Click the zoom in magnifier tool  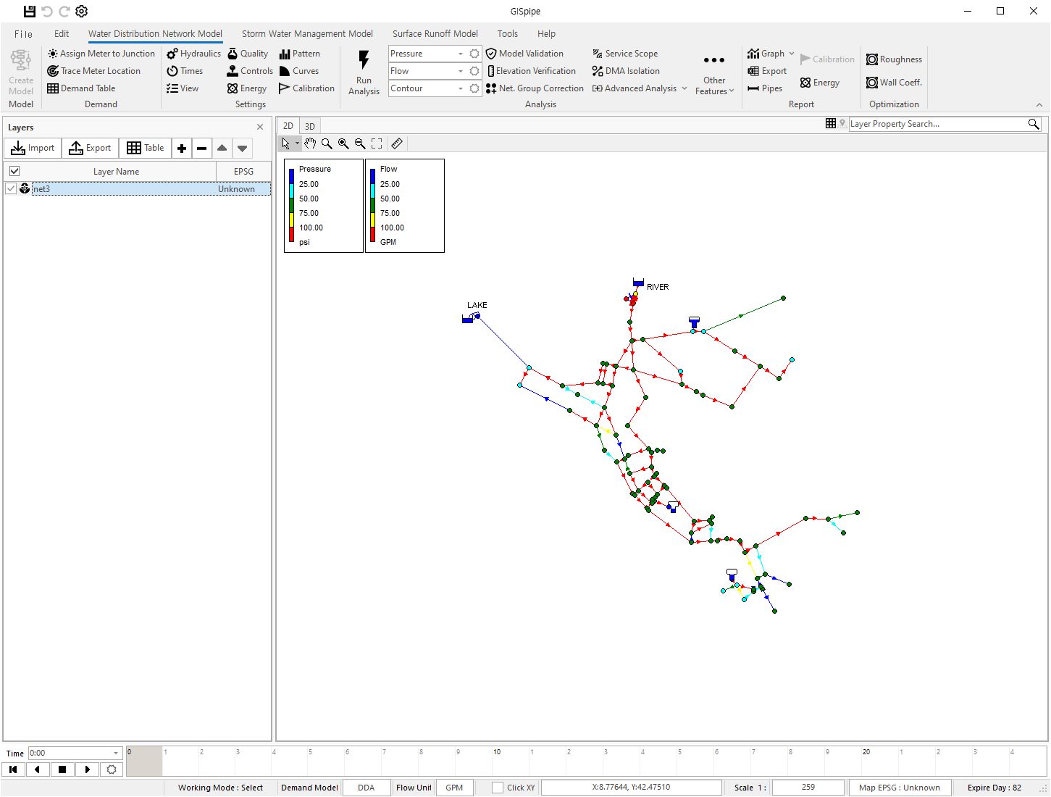tap(343, 143)
